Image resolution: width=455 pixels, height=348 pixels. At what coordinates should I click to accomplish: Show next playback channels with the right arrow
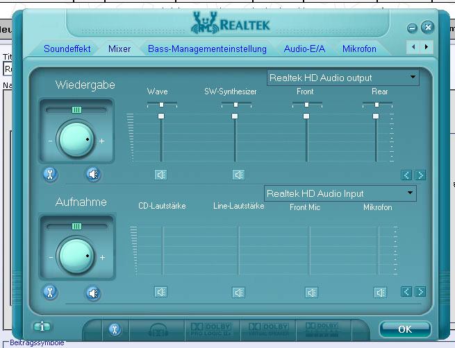(x=420, y=175)
